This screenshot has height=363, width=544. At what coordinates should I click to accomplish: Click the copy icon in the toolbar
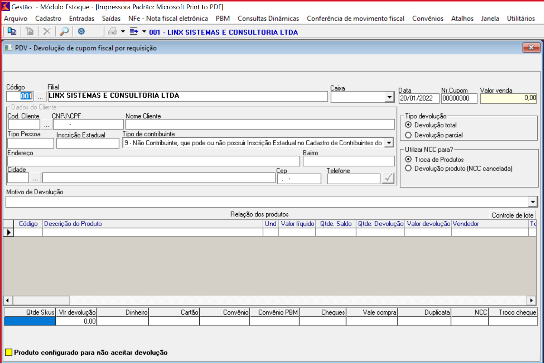tap(12, 32)
